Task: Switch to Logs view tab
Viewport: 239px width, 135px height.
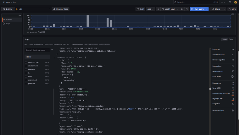Action: [x=225, y=39]
